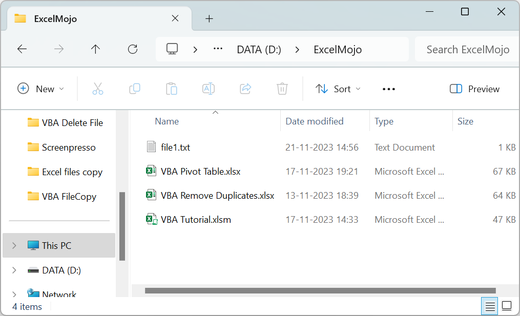Expand the DATA (D:) tree node
The width and height of the screenshot is (520, 316).
(14, 270)
